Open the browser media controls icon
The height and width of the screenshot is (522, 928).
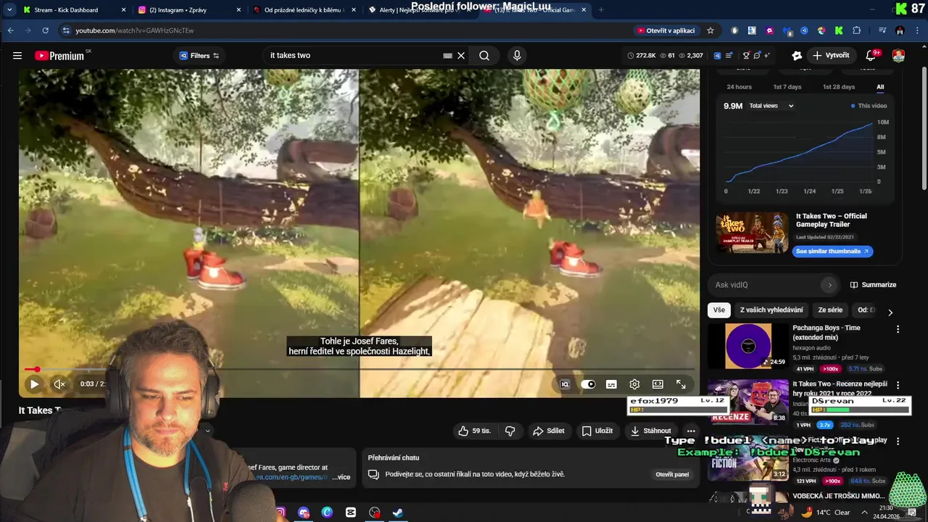point(882,30)
